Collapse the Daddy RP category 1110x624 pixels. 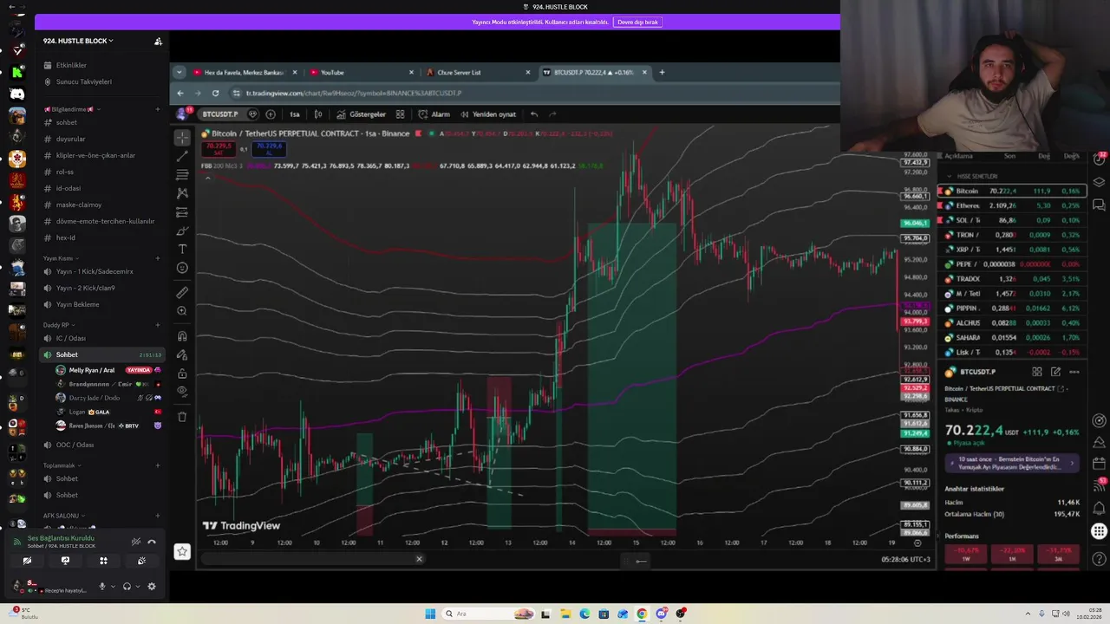tap(58, 325)
